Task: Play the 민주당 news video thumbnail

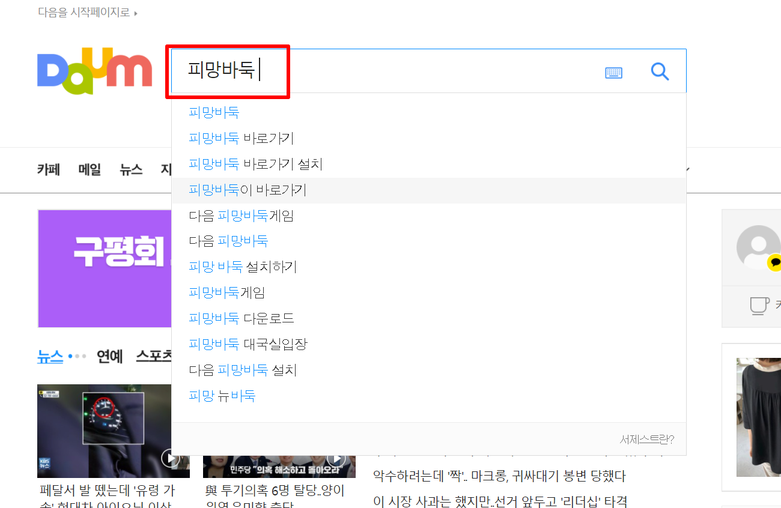Action: (279, 467)
